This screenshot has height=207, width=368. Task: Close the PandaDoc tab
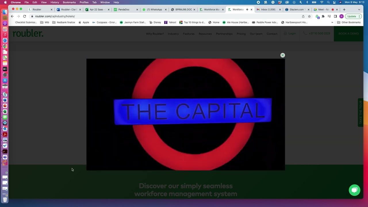coord(137,9)
